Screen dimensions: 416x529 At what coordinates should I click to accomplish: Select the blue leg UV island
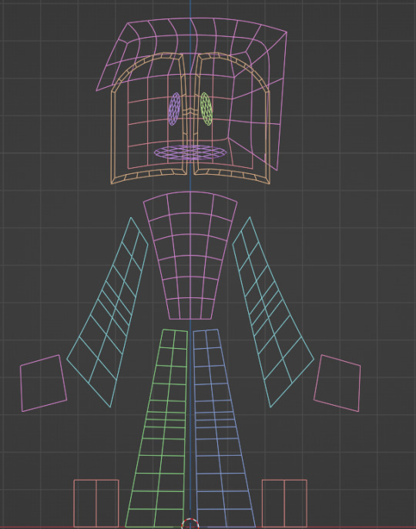coord(224,428)
